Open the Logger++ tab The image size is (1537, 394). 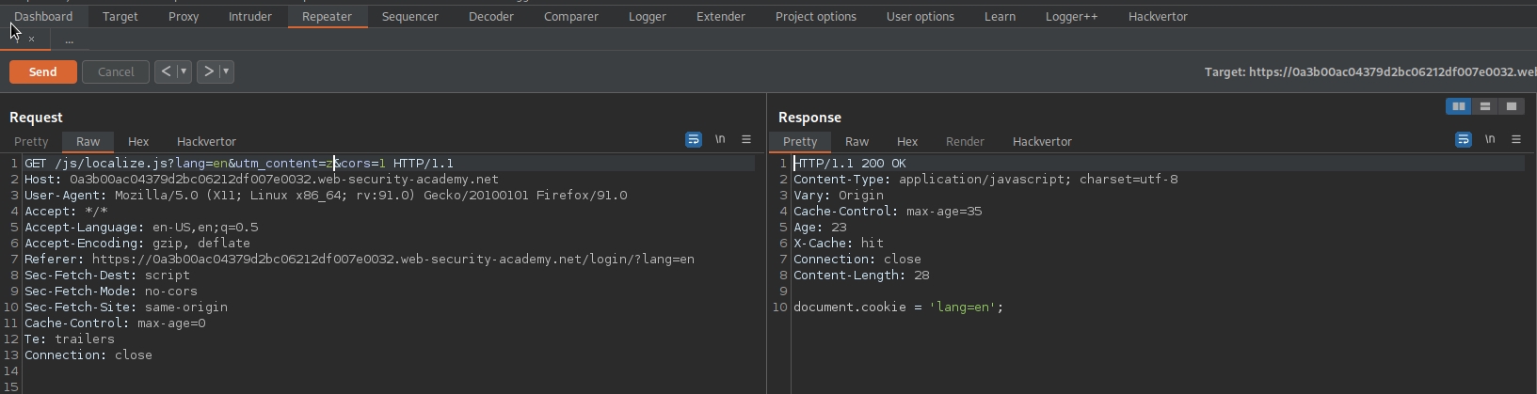[x=1072, y=16]
